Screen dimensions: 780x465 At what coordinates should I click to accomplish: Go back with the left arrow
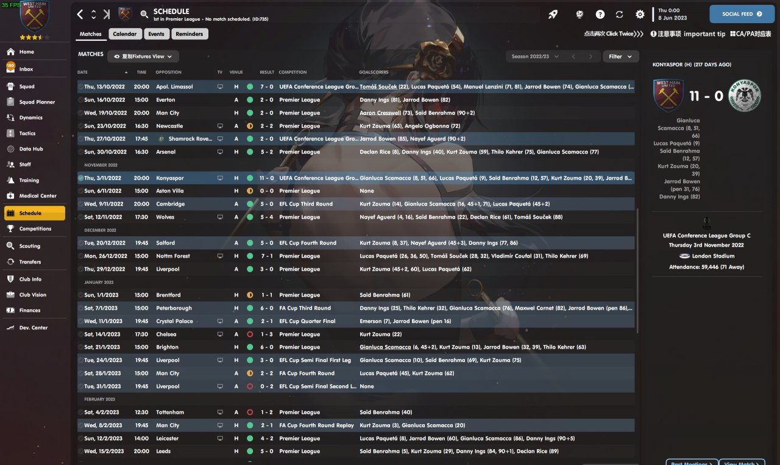coord(80,14)
